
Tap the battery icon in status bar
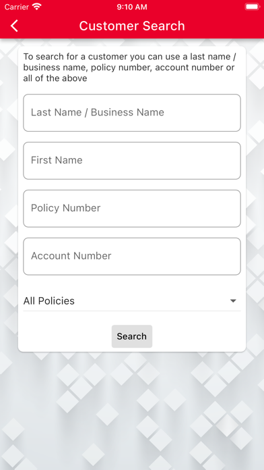[253, 7]
